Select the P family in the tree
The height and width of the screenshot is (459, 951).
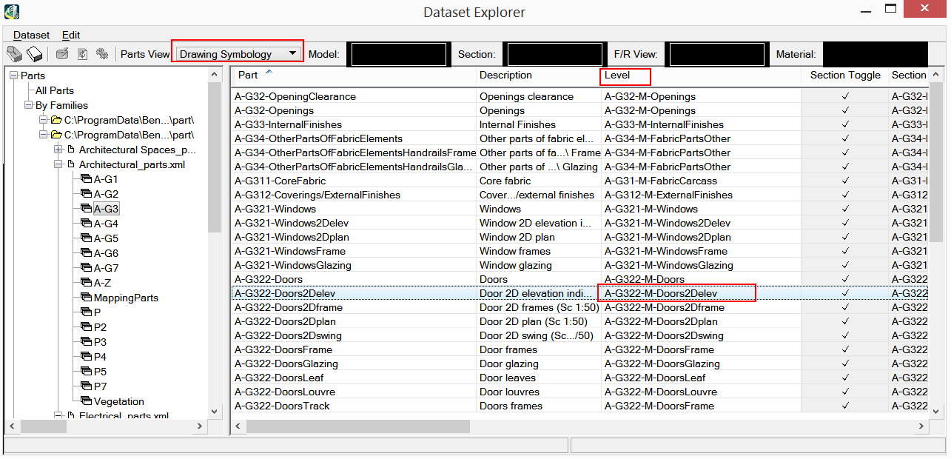[97, 312]
